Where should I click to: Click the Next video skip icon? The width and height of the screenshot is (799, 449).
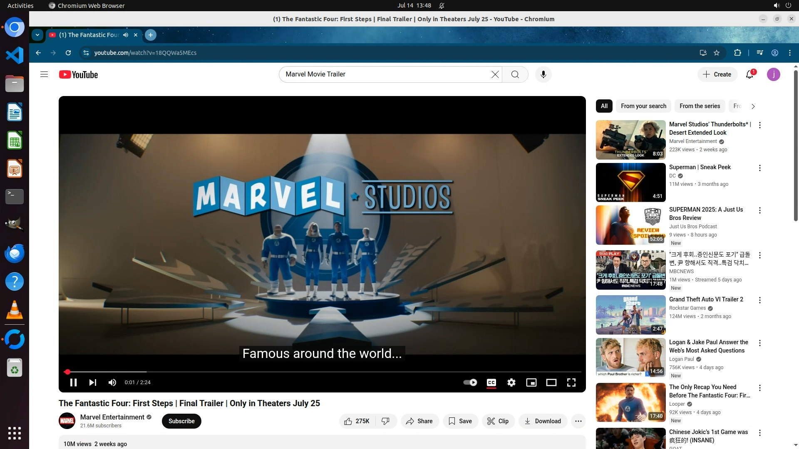point(93,382)
